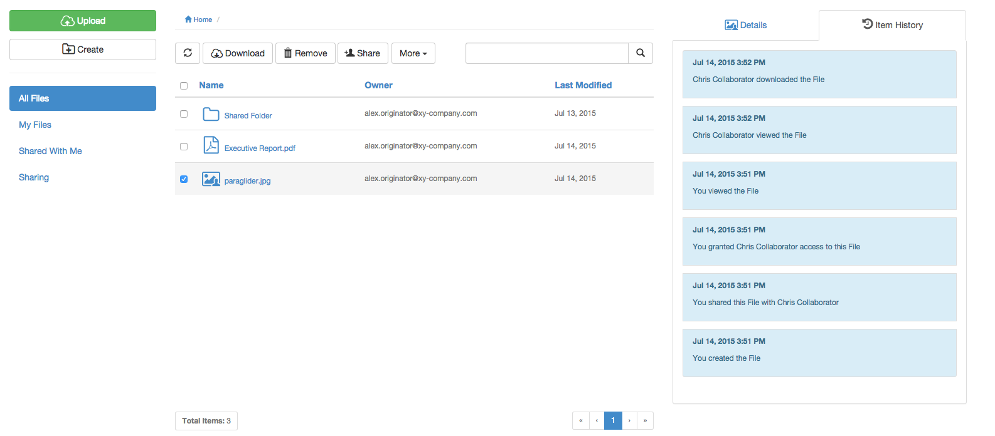Viewport: 995px width, 436px height.
Task: Check the Shared Folder row checkbox
Action: click(184, 114)
